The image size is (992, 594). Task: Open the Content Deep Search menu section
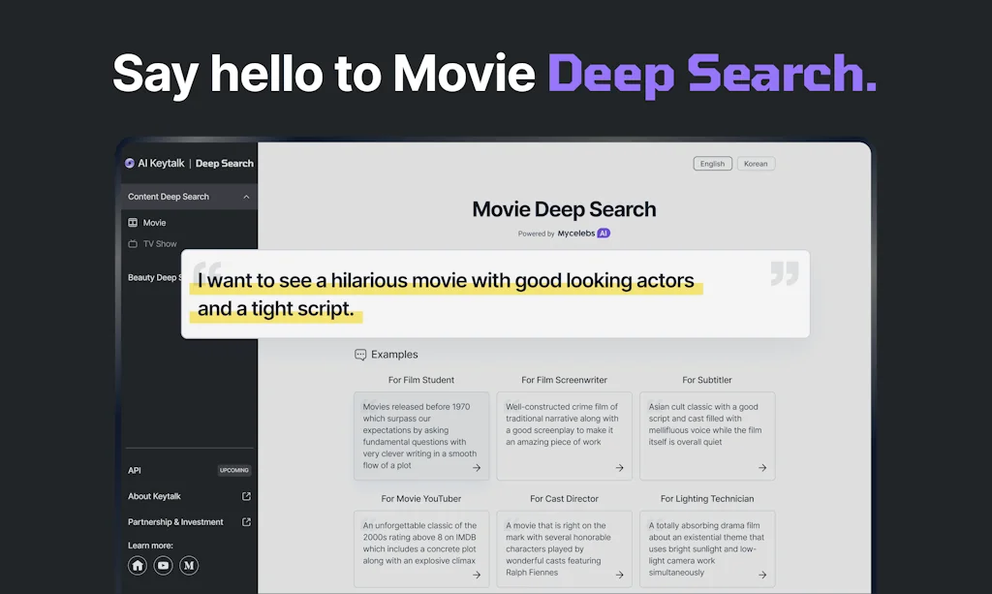pos(167,196)
